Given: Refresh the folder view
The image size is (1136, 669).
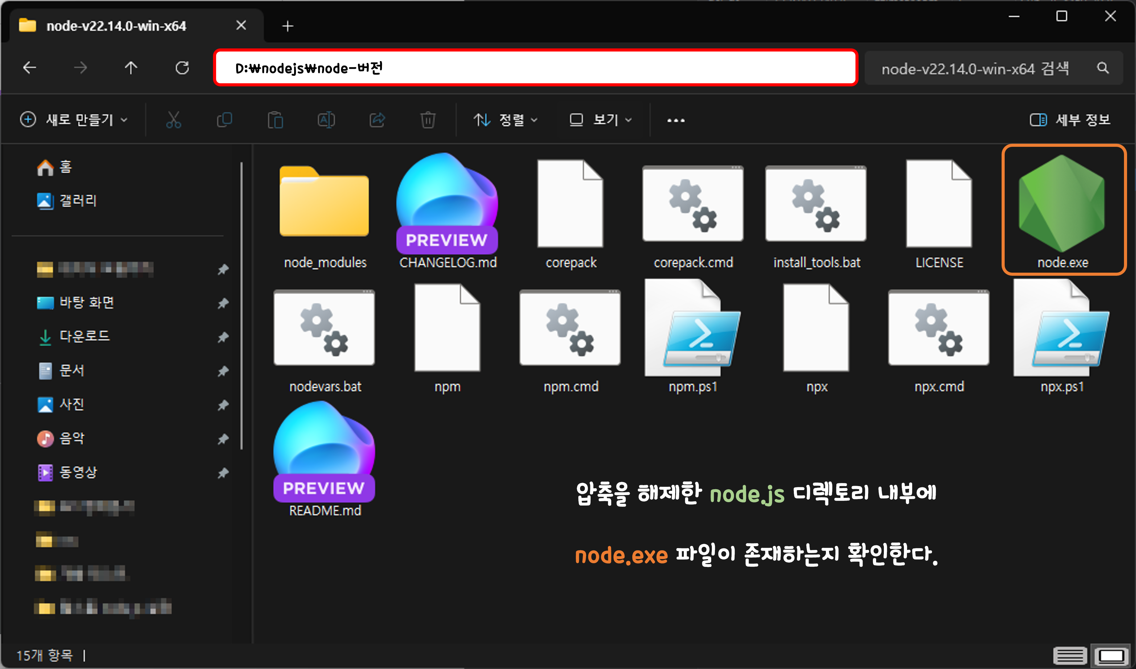Looking at the screenshot, I should (182, 68).
